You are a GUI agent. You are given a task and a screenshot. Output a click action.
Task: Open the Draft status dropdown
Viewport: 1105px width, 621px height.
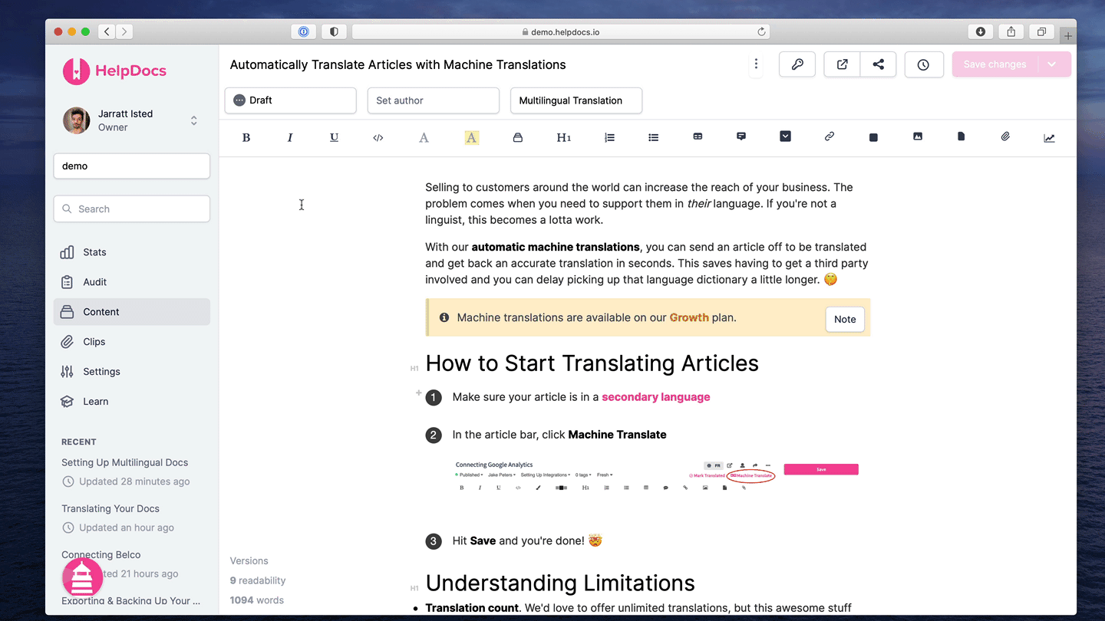290,100
